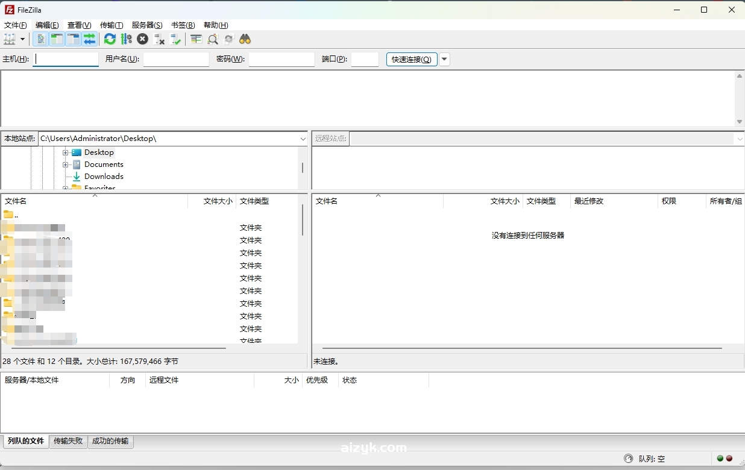Open the 服务器 menu
Image resolution: width=745 pixels, height=470 pixels.
click(147, 25)
